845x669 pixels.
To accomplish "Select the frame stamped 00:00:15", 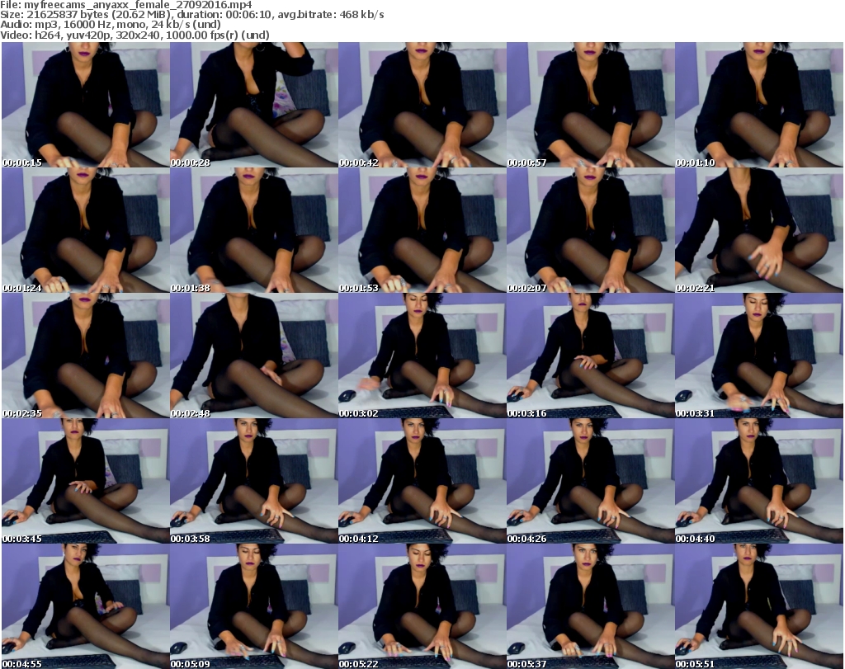I will 86,105.
